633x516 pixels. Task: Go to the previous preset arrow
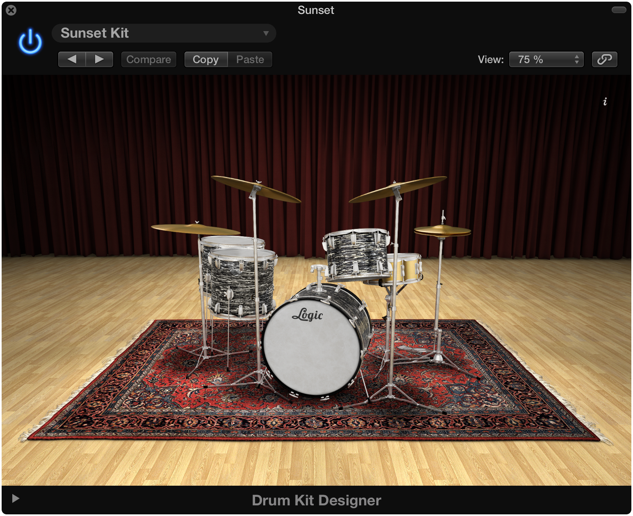tap(72, 59)
